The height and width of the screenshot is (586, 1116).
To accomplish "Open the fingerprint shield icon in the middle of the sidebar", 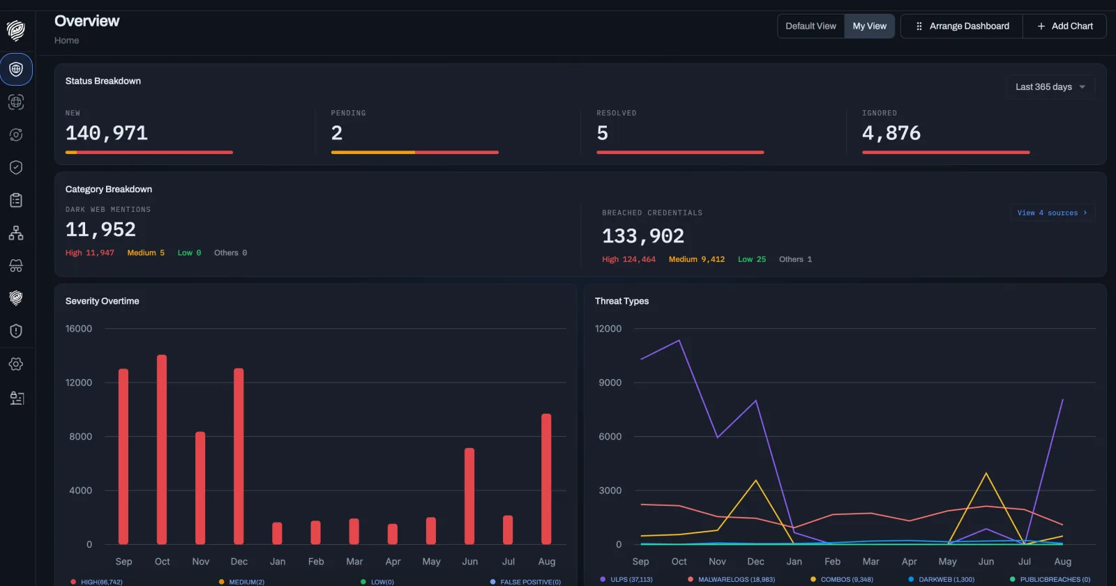I will (16, 298).
